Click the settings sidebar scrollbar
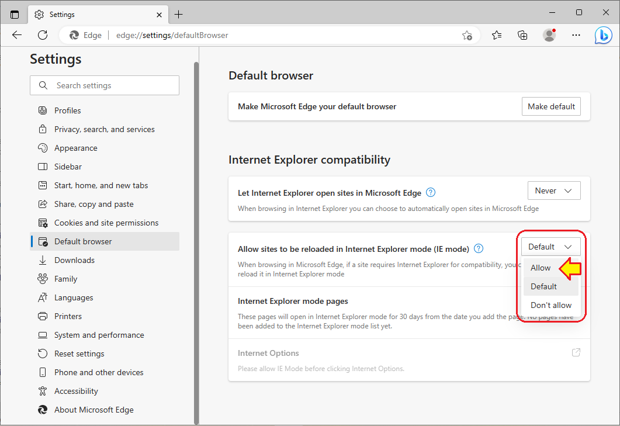The width and height of the screenshot is (620, 426). (196, 243)
